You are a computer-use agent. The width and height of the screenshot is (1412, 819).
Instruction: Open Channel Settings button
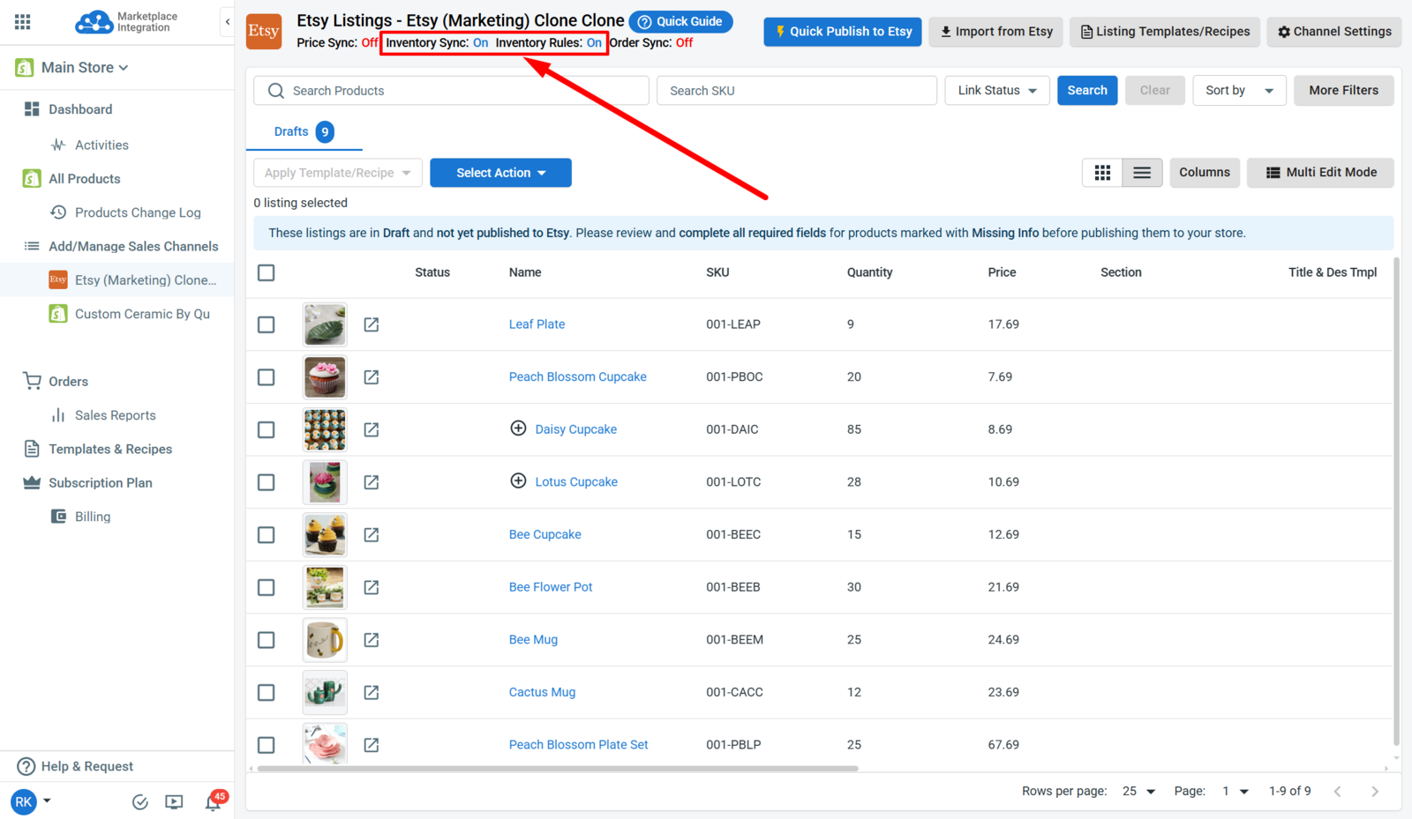point(1334,32)
